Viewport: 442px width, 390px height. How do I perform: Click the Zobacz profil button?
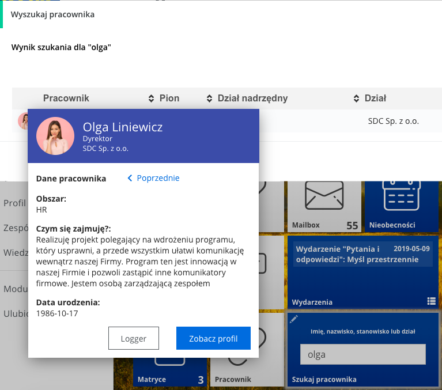point(213,338)
